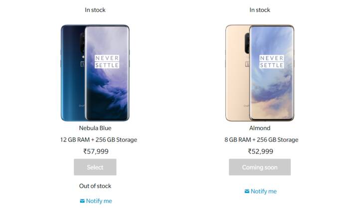Click the envelope icon under Nebula Blue
Viewport: 347px width, 208px height.
coord(82,201)
